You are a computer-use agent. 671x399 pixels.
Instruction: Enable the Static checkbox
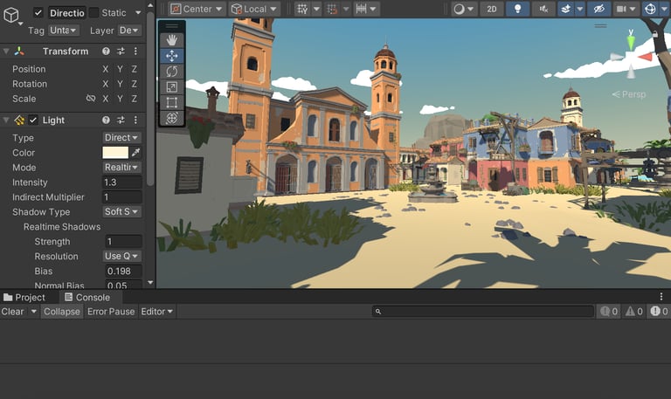[93, 13]
